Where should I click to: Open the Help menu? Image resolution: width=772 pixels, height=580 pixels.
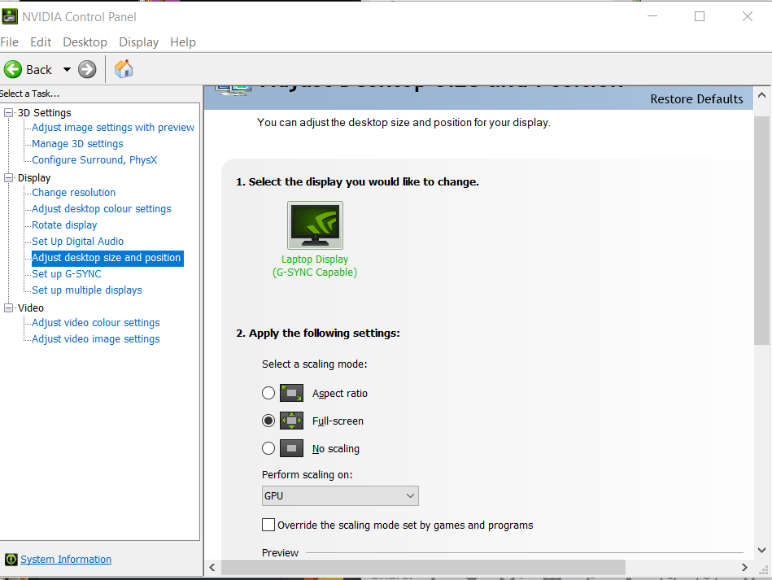[183, 41]
